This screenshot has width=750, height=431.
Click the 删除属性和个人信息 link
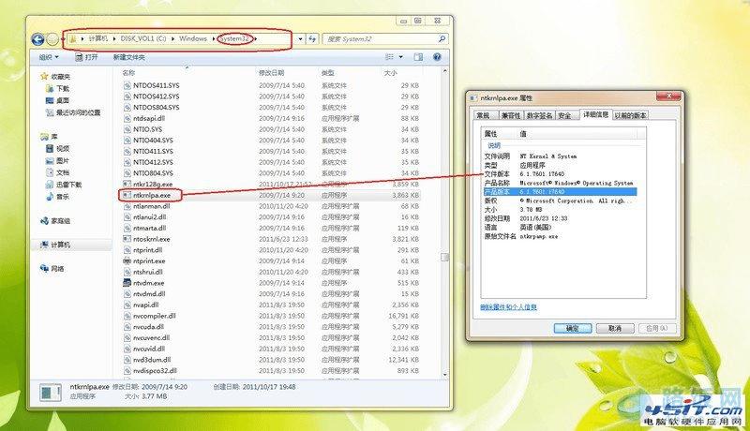coord(508,307)
